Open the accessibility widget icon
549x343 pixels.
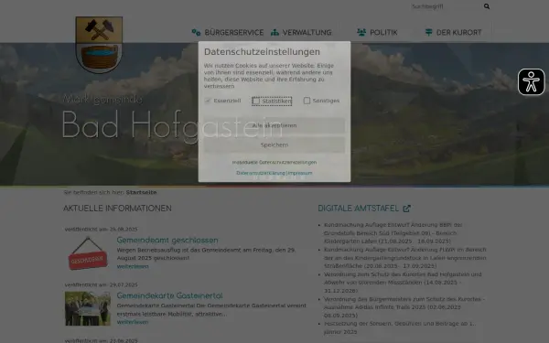click(531, 82)
